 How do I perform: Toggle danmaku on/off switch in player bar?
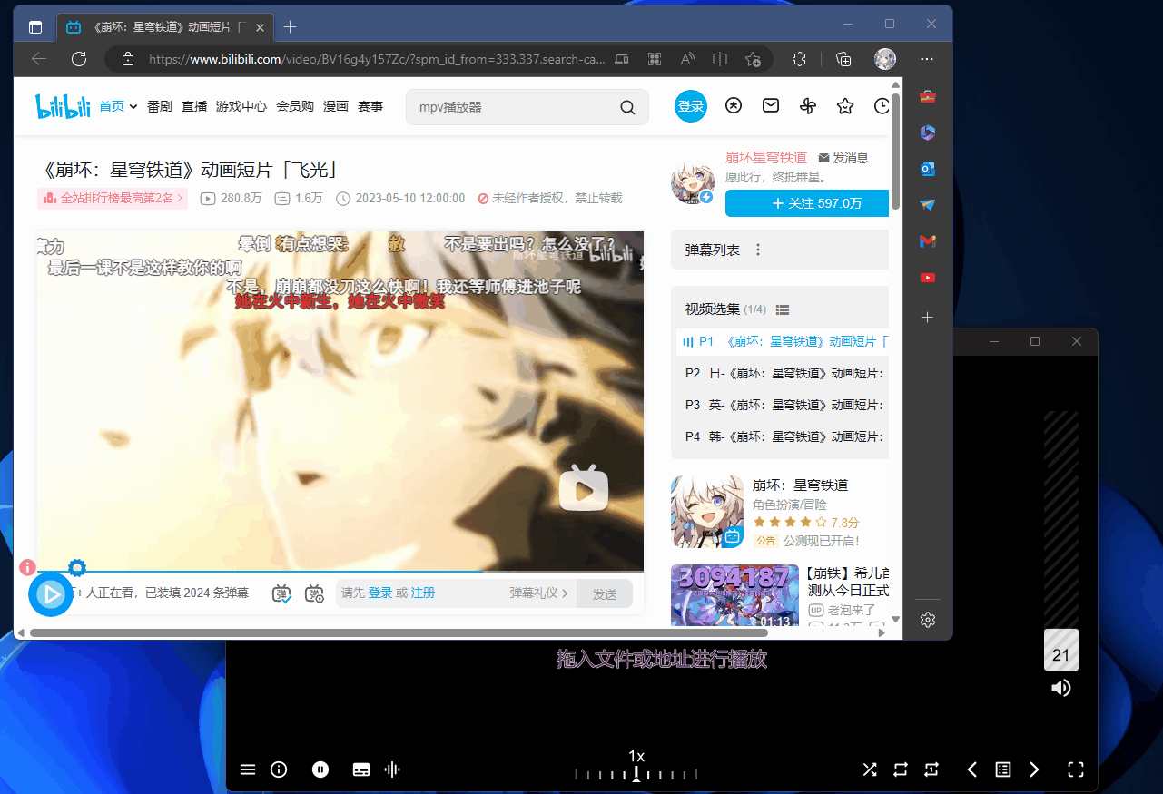point(281,593)
